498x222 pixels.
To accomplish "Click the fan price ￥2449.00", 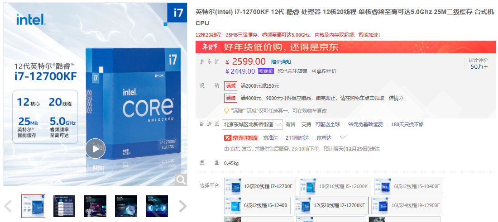I will coord(240,71).
